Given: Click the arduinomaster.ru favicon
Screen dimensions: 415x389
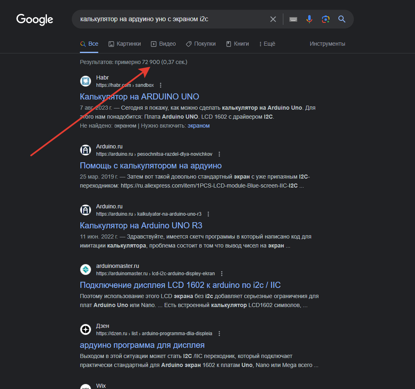Looking at the screenshot, I should 86,270.
